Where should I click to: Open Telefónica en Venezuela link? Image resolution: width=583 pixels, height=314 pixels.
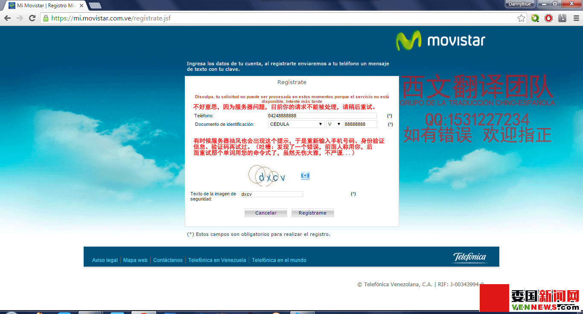click(x=217, y=260)
